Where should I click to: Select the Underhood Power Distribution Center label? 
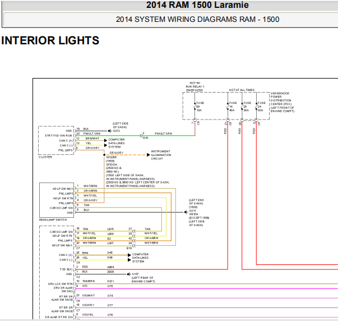coord(283,102)
